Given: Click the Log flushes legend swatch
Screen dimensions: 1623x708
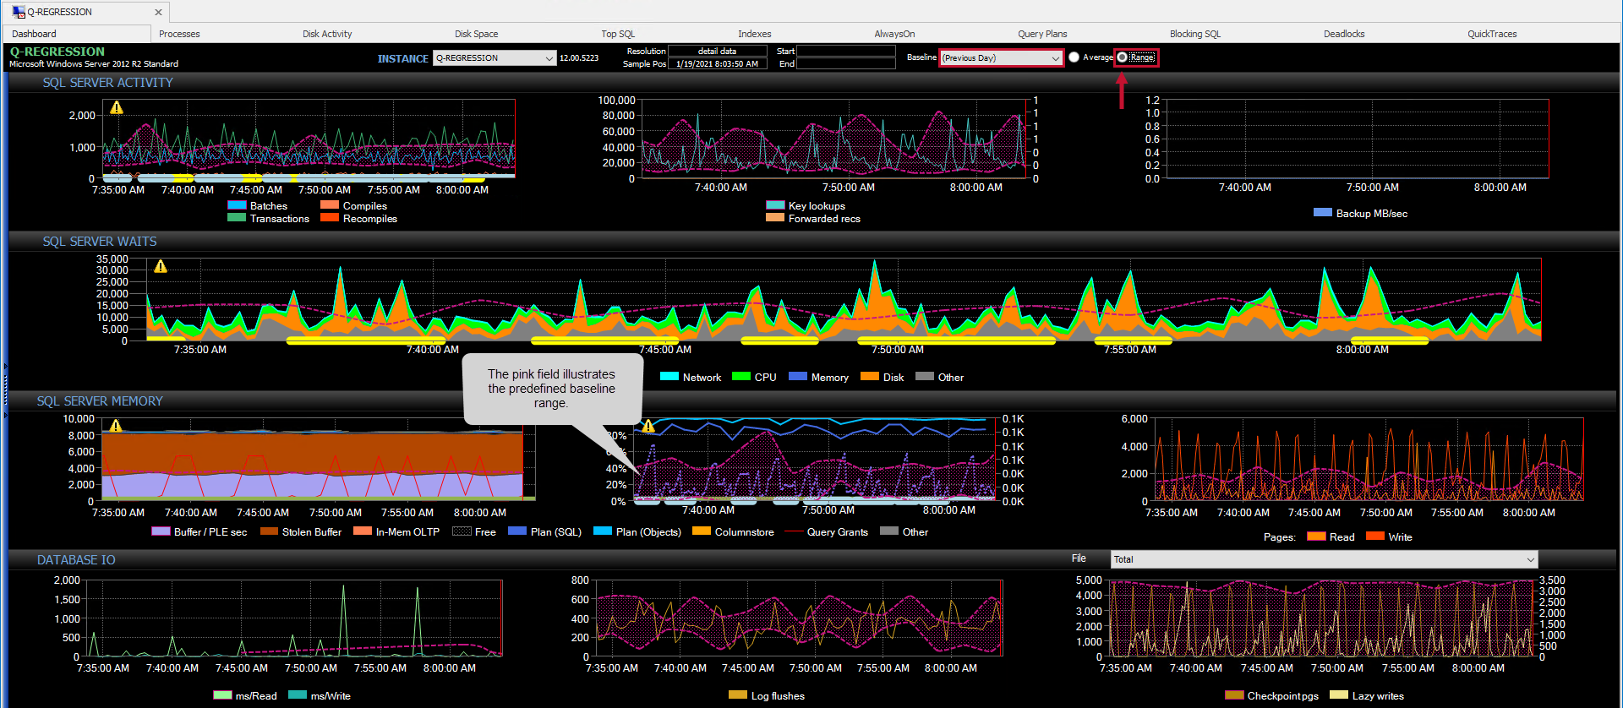Looking at the screenshot, I should pyautogui.click(x=738, y=695).
